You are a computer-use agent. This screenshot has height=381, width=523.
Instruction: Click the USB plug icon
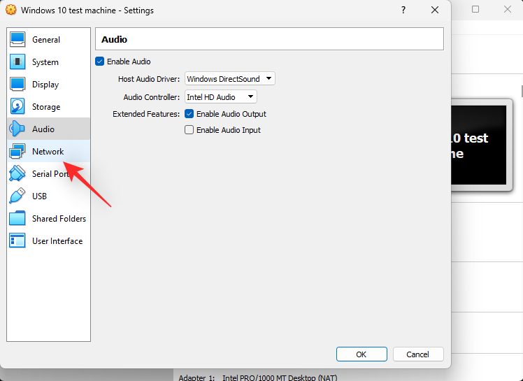click(17, 196)
